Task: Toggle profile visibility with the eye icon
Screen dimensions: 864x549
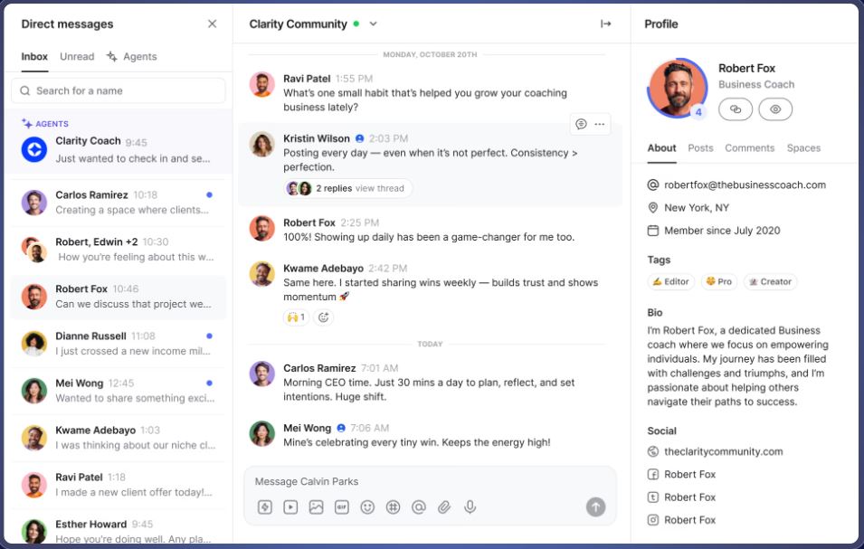Action: point(774,109)
